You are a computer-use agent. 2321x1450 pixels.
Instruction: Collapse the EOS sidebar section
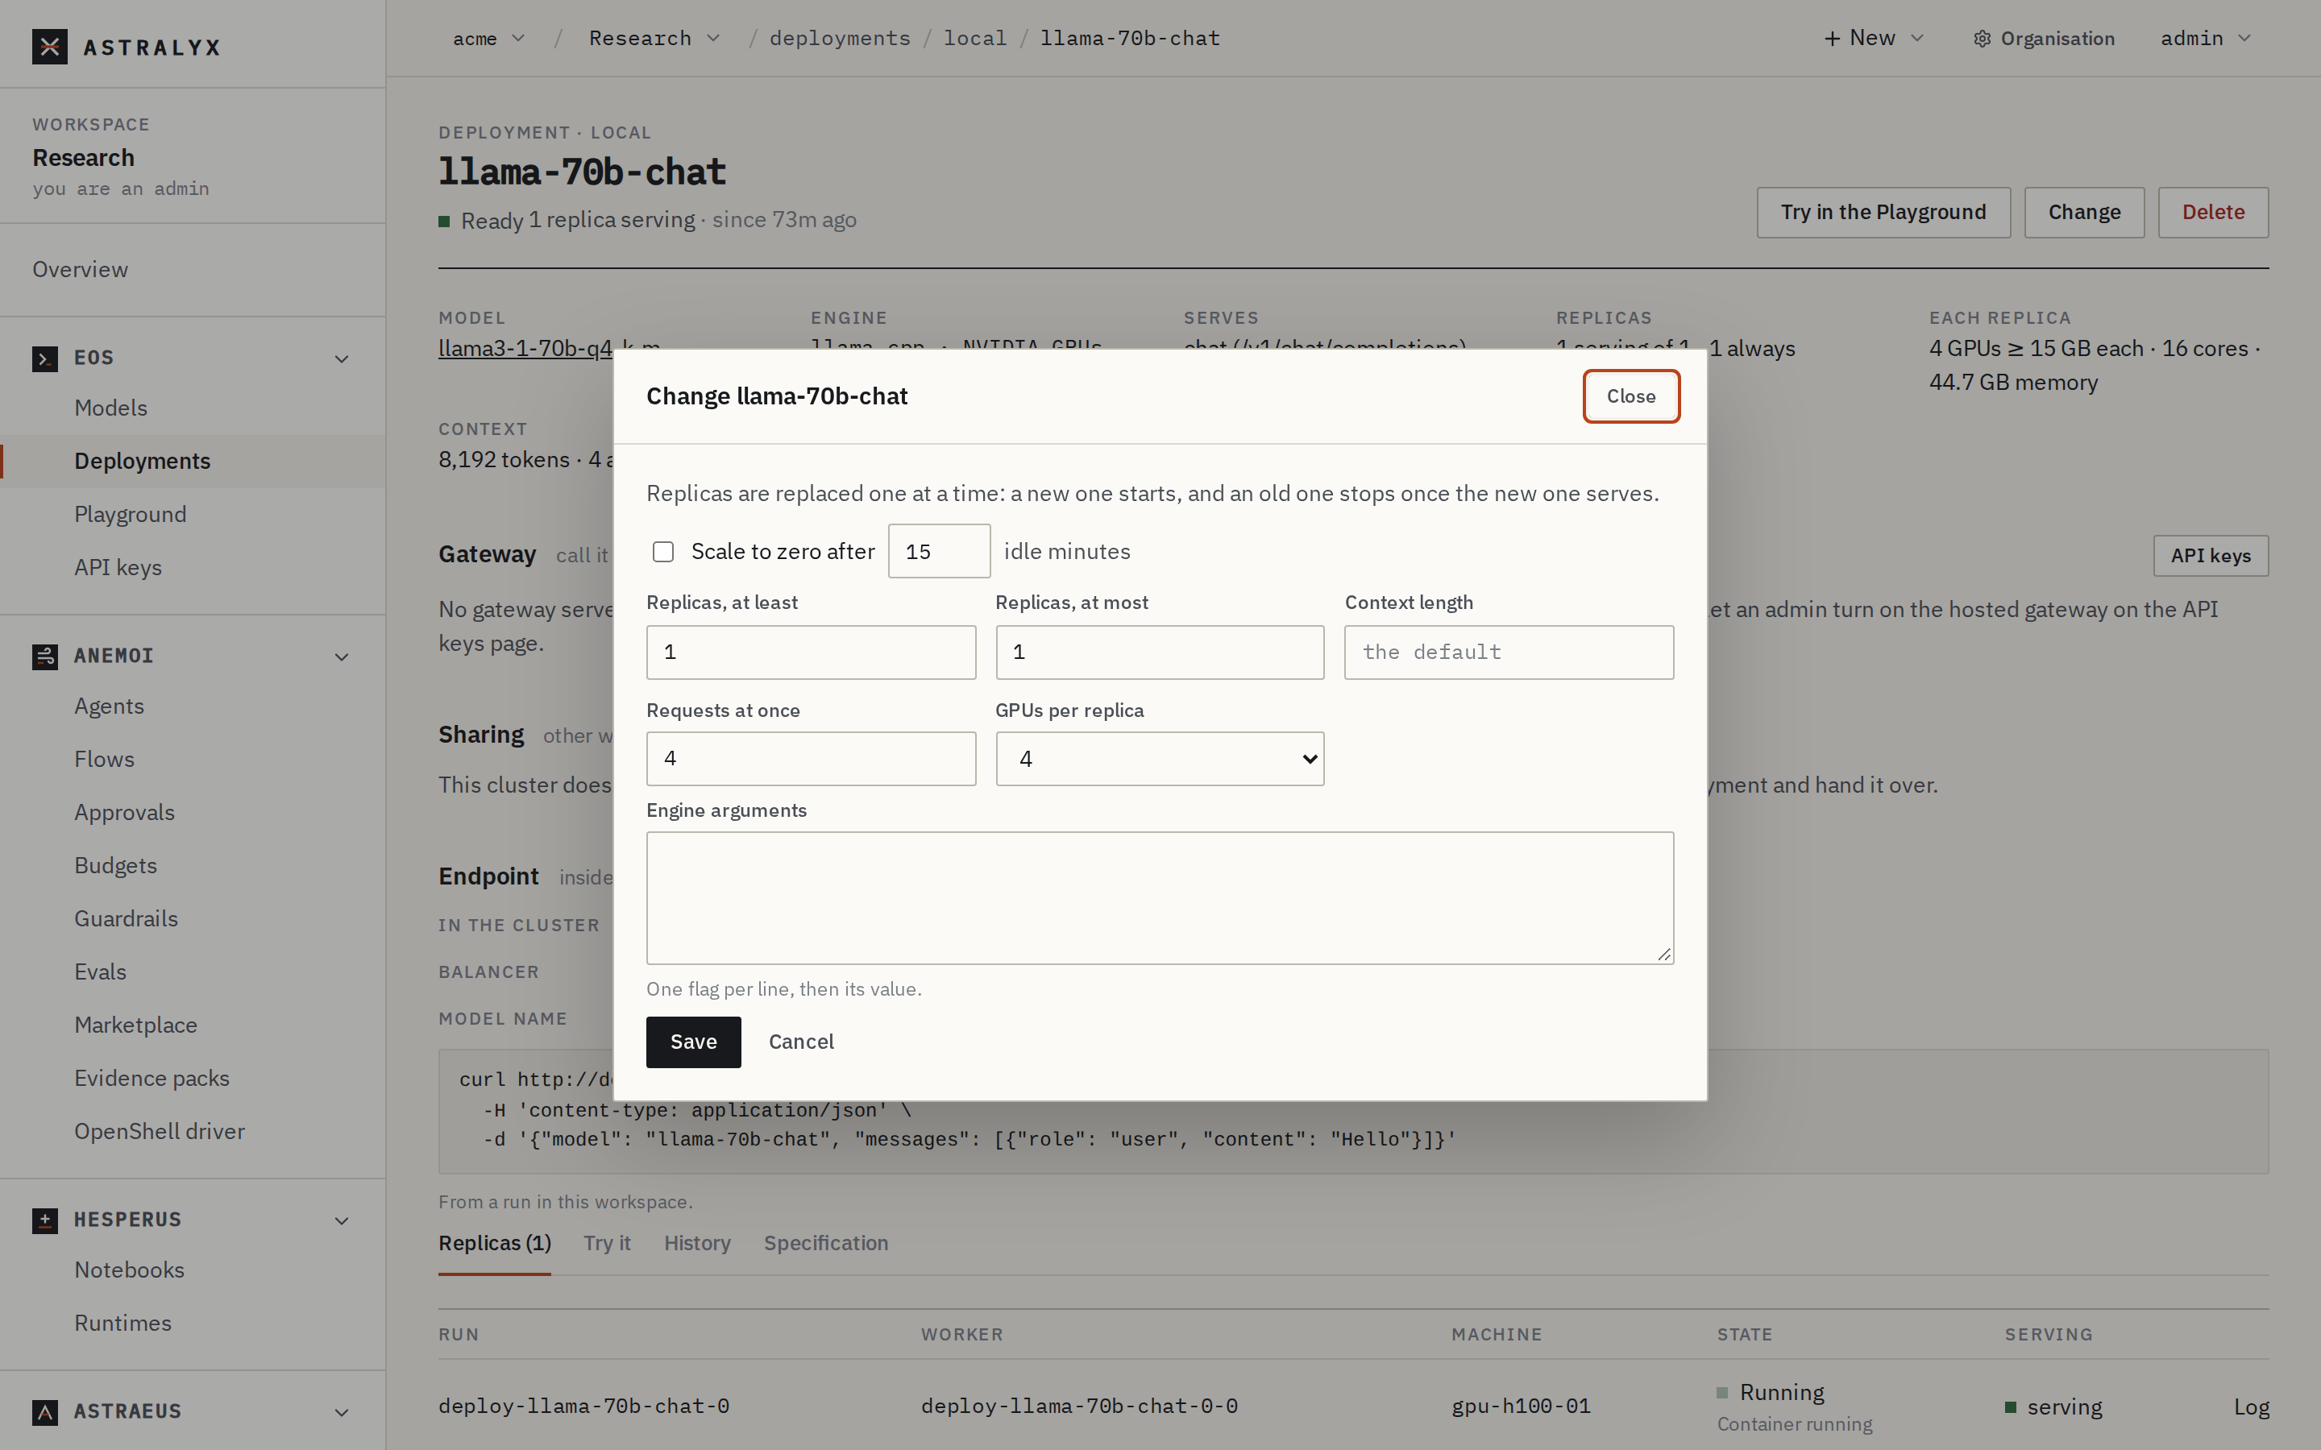pyautogui.click(x=342, y=358)
